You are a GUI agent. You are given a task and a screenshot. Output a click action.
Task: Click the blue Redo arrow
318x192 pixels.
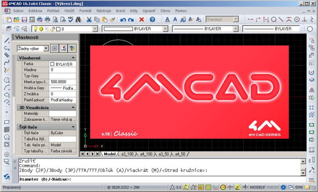(131, 19)
